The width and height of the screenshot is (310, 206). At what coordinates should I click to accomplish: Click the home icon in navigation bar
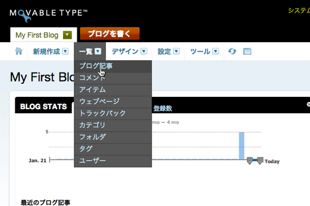pos(19,51)
